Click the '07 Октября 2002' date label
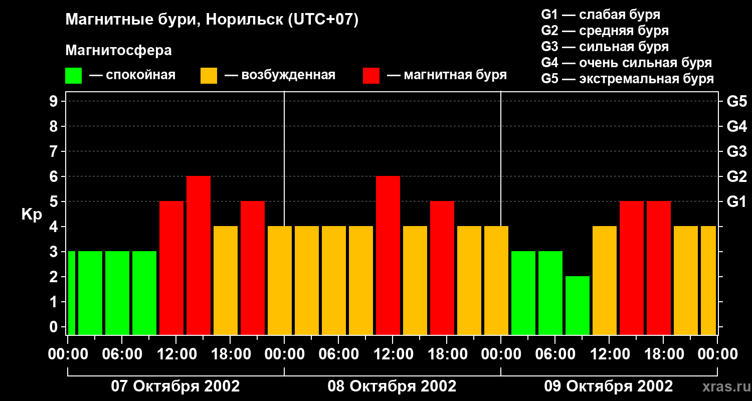Viewport: 752px width, 401px height. [175, 386]
